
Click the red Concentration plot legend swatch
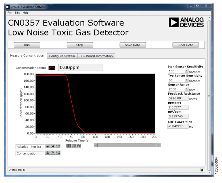[52, 68]
